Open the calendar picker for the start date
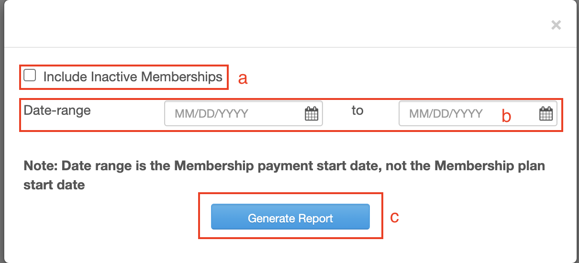579x263 pixels. point(312,114)
